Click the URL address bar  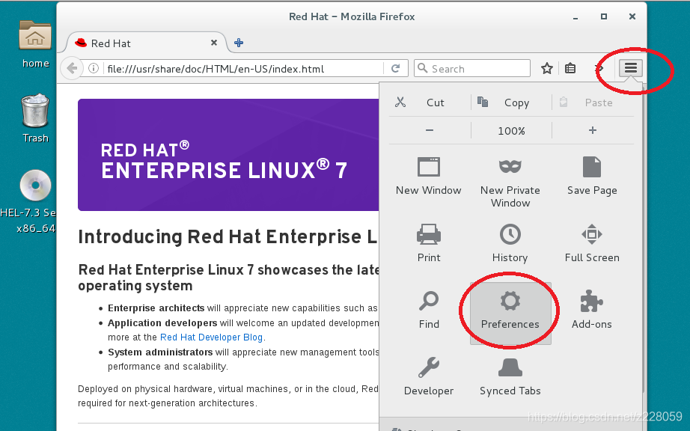[x=242, y=69]
